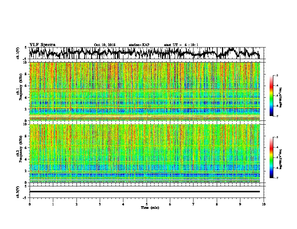The height and width of the screenshot is (229, 297).
Task: Click the "-3" tick on ch.1 color bar
Action: pos(277,75)
